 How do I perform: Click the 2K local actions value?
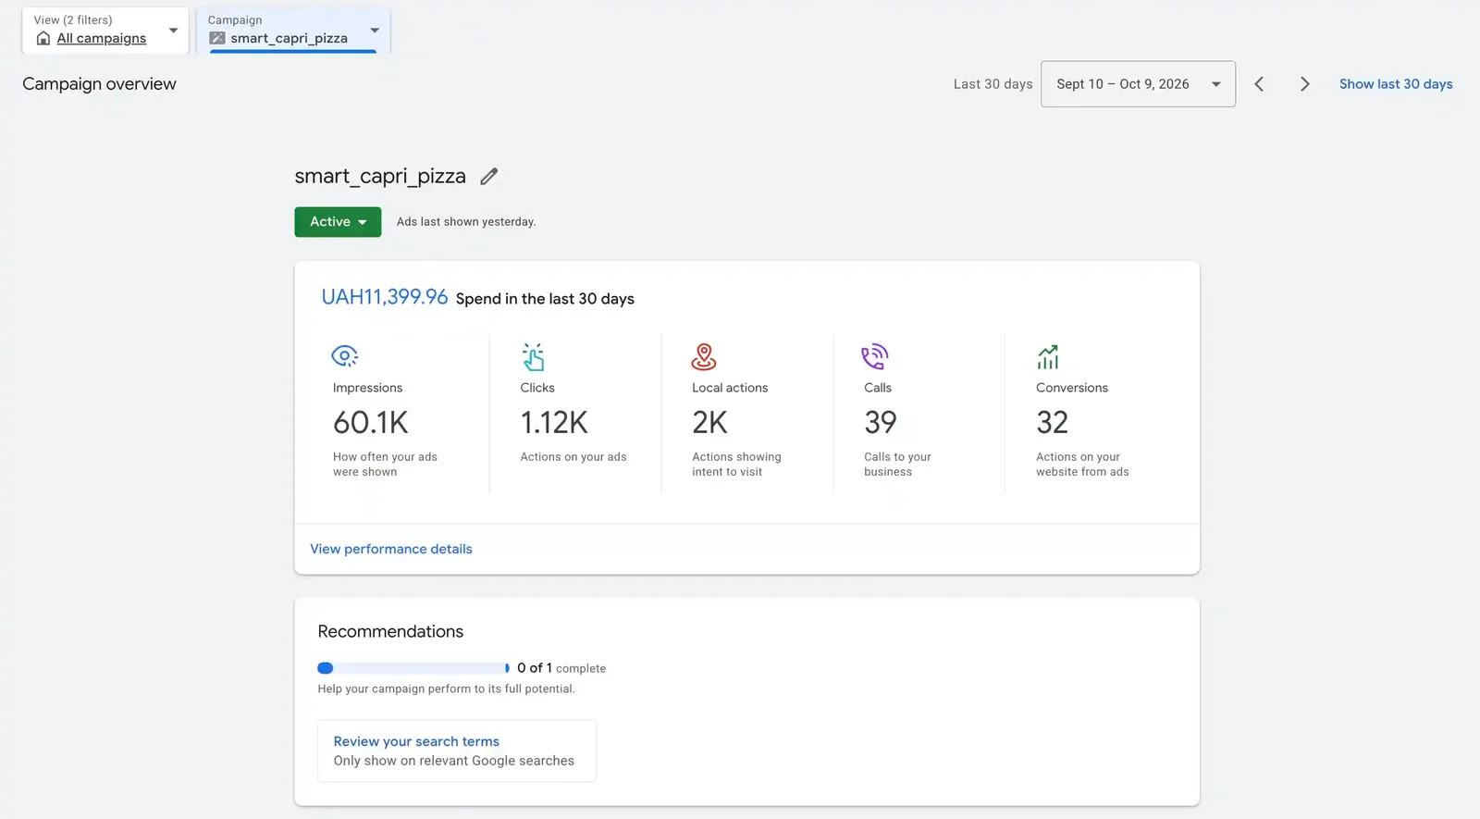pyautogui.click(x=710, y=423)
